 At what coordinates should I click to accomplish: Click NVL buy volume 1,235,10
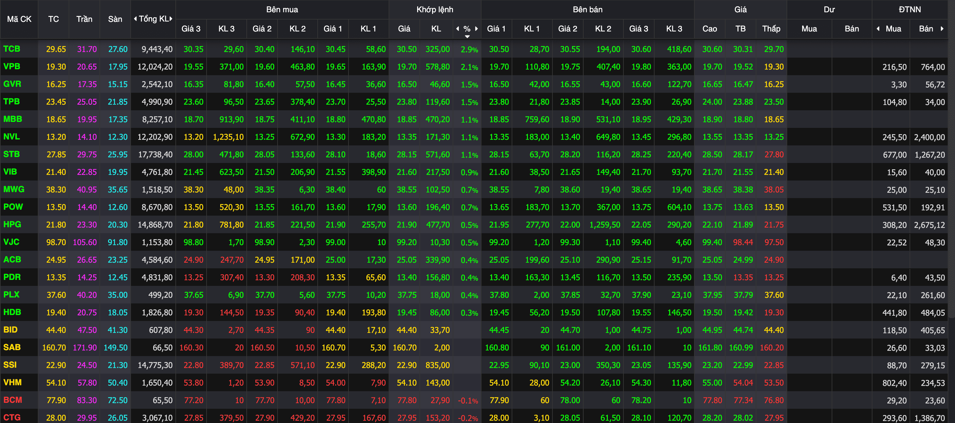[x=228, y=137]
